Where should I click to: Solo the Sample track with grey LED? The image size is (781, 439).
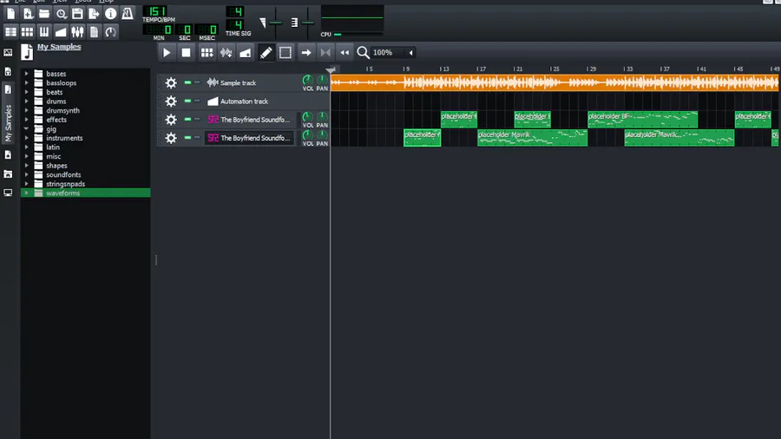pos(197,82)
